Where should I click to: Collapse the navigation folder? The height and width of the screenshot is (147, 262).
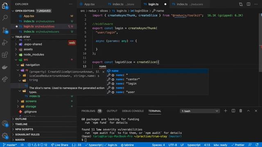[32, 65]
